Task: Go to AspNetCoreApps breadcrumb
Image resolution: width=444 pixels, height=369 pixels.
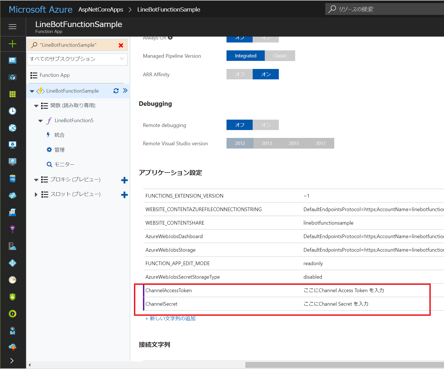Action: pos(101,10)
